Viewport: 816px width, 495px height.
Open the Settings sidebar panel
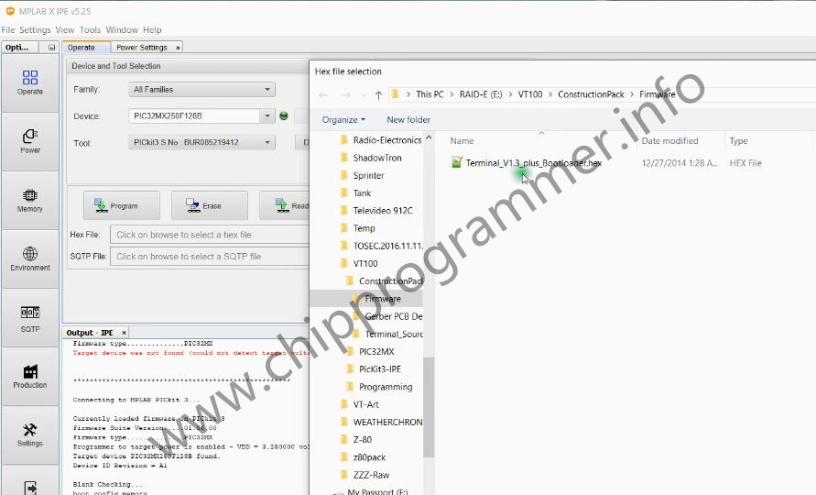pyautogui.click(x=30, y=435)
